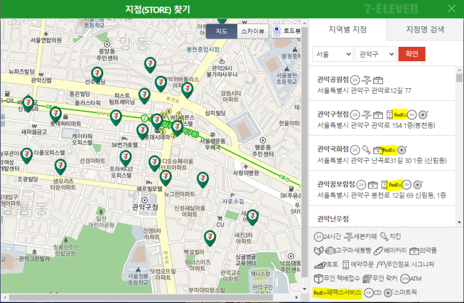Click the map vertical scrollbar down arrow
This screenshot has width=464, height=303.
click(304, 289)
